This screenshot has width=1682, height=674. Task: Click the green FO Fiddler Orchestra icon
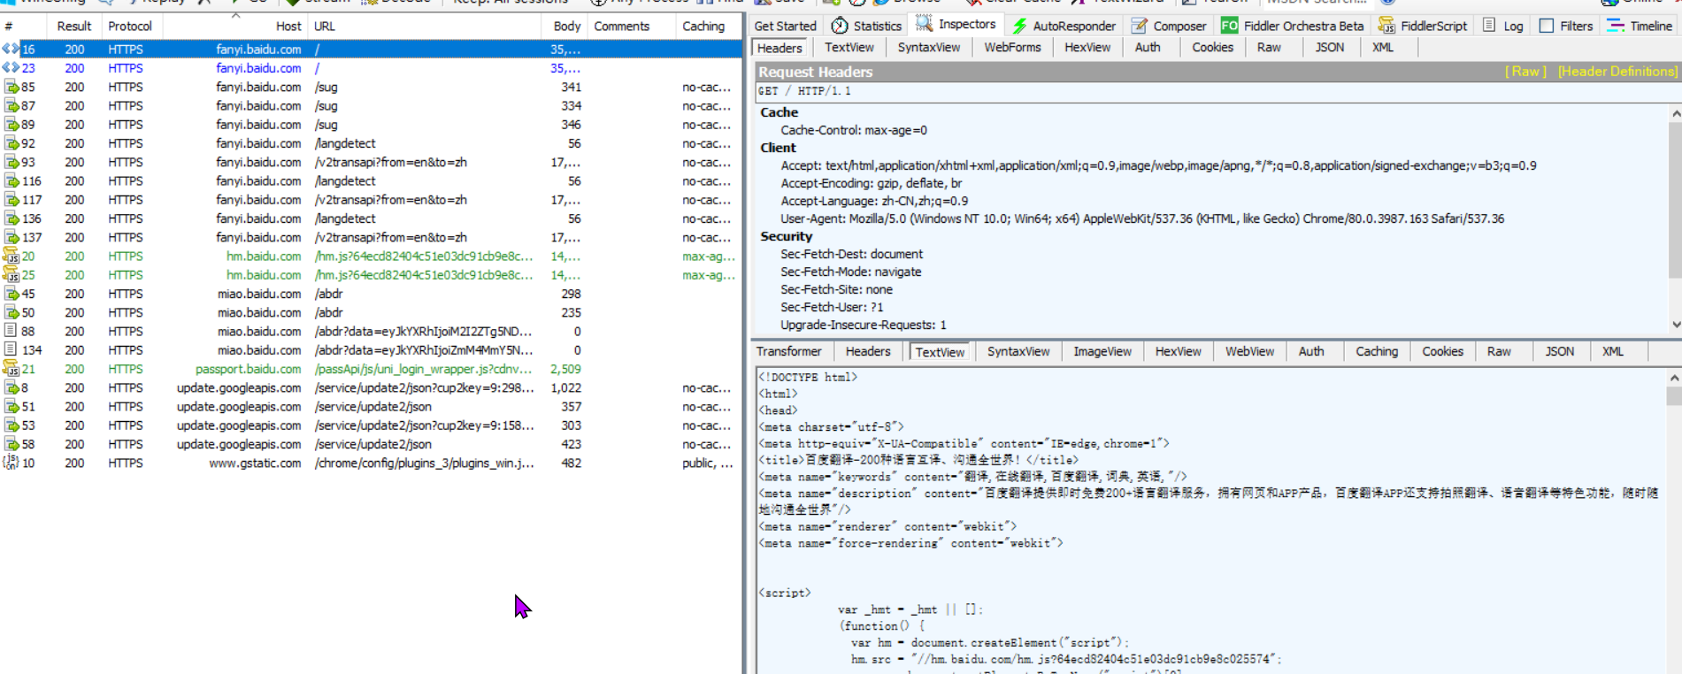click(x=1229, y=26)
